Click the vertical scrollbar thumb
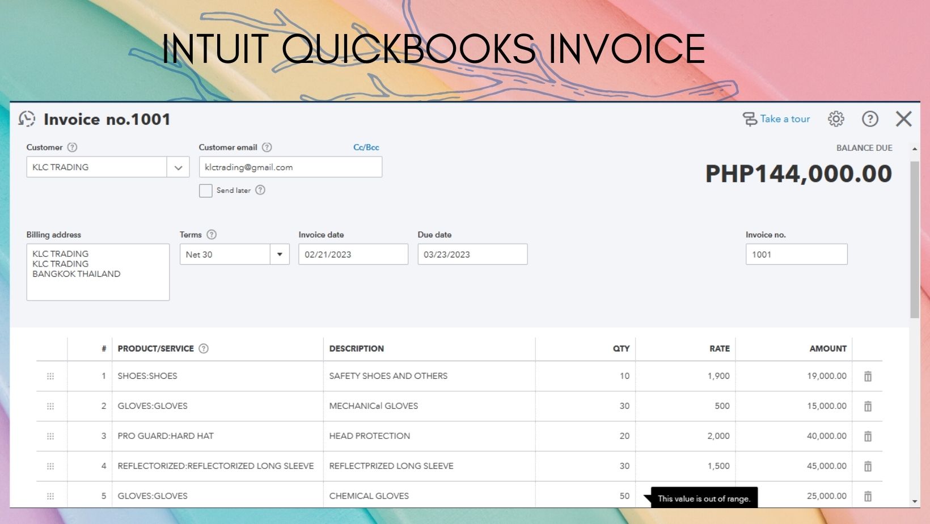The height and width of the screenshot is (524, 930). click(914, 239)
